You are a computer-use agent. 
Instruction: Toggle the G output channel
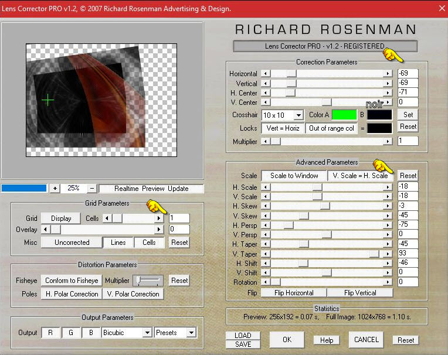click(71, 333)
